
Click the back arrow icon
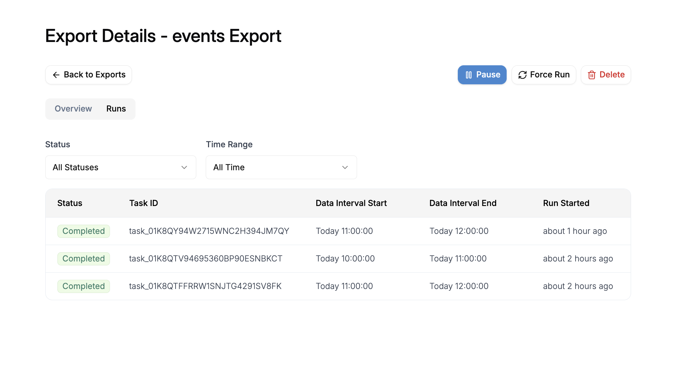56,75
